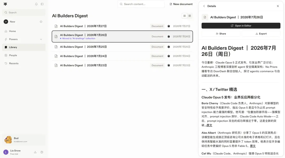Go back with Details arrow
Image resolution: width=285 pixels, height=158 pixels.
pos(204,6)
